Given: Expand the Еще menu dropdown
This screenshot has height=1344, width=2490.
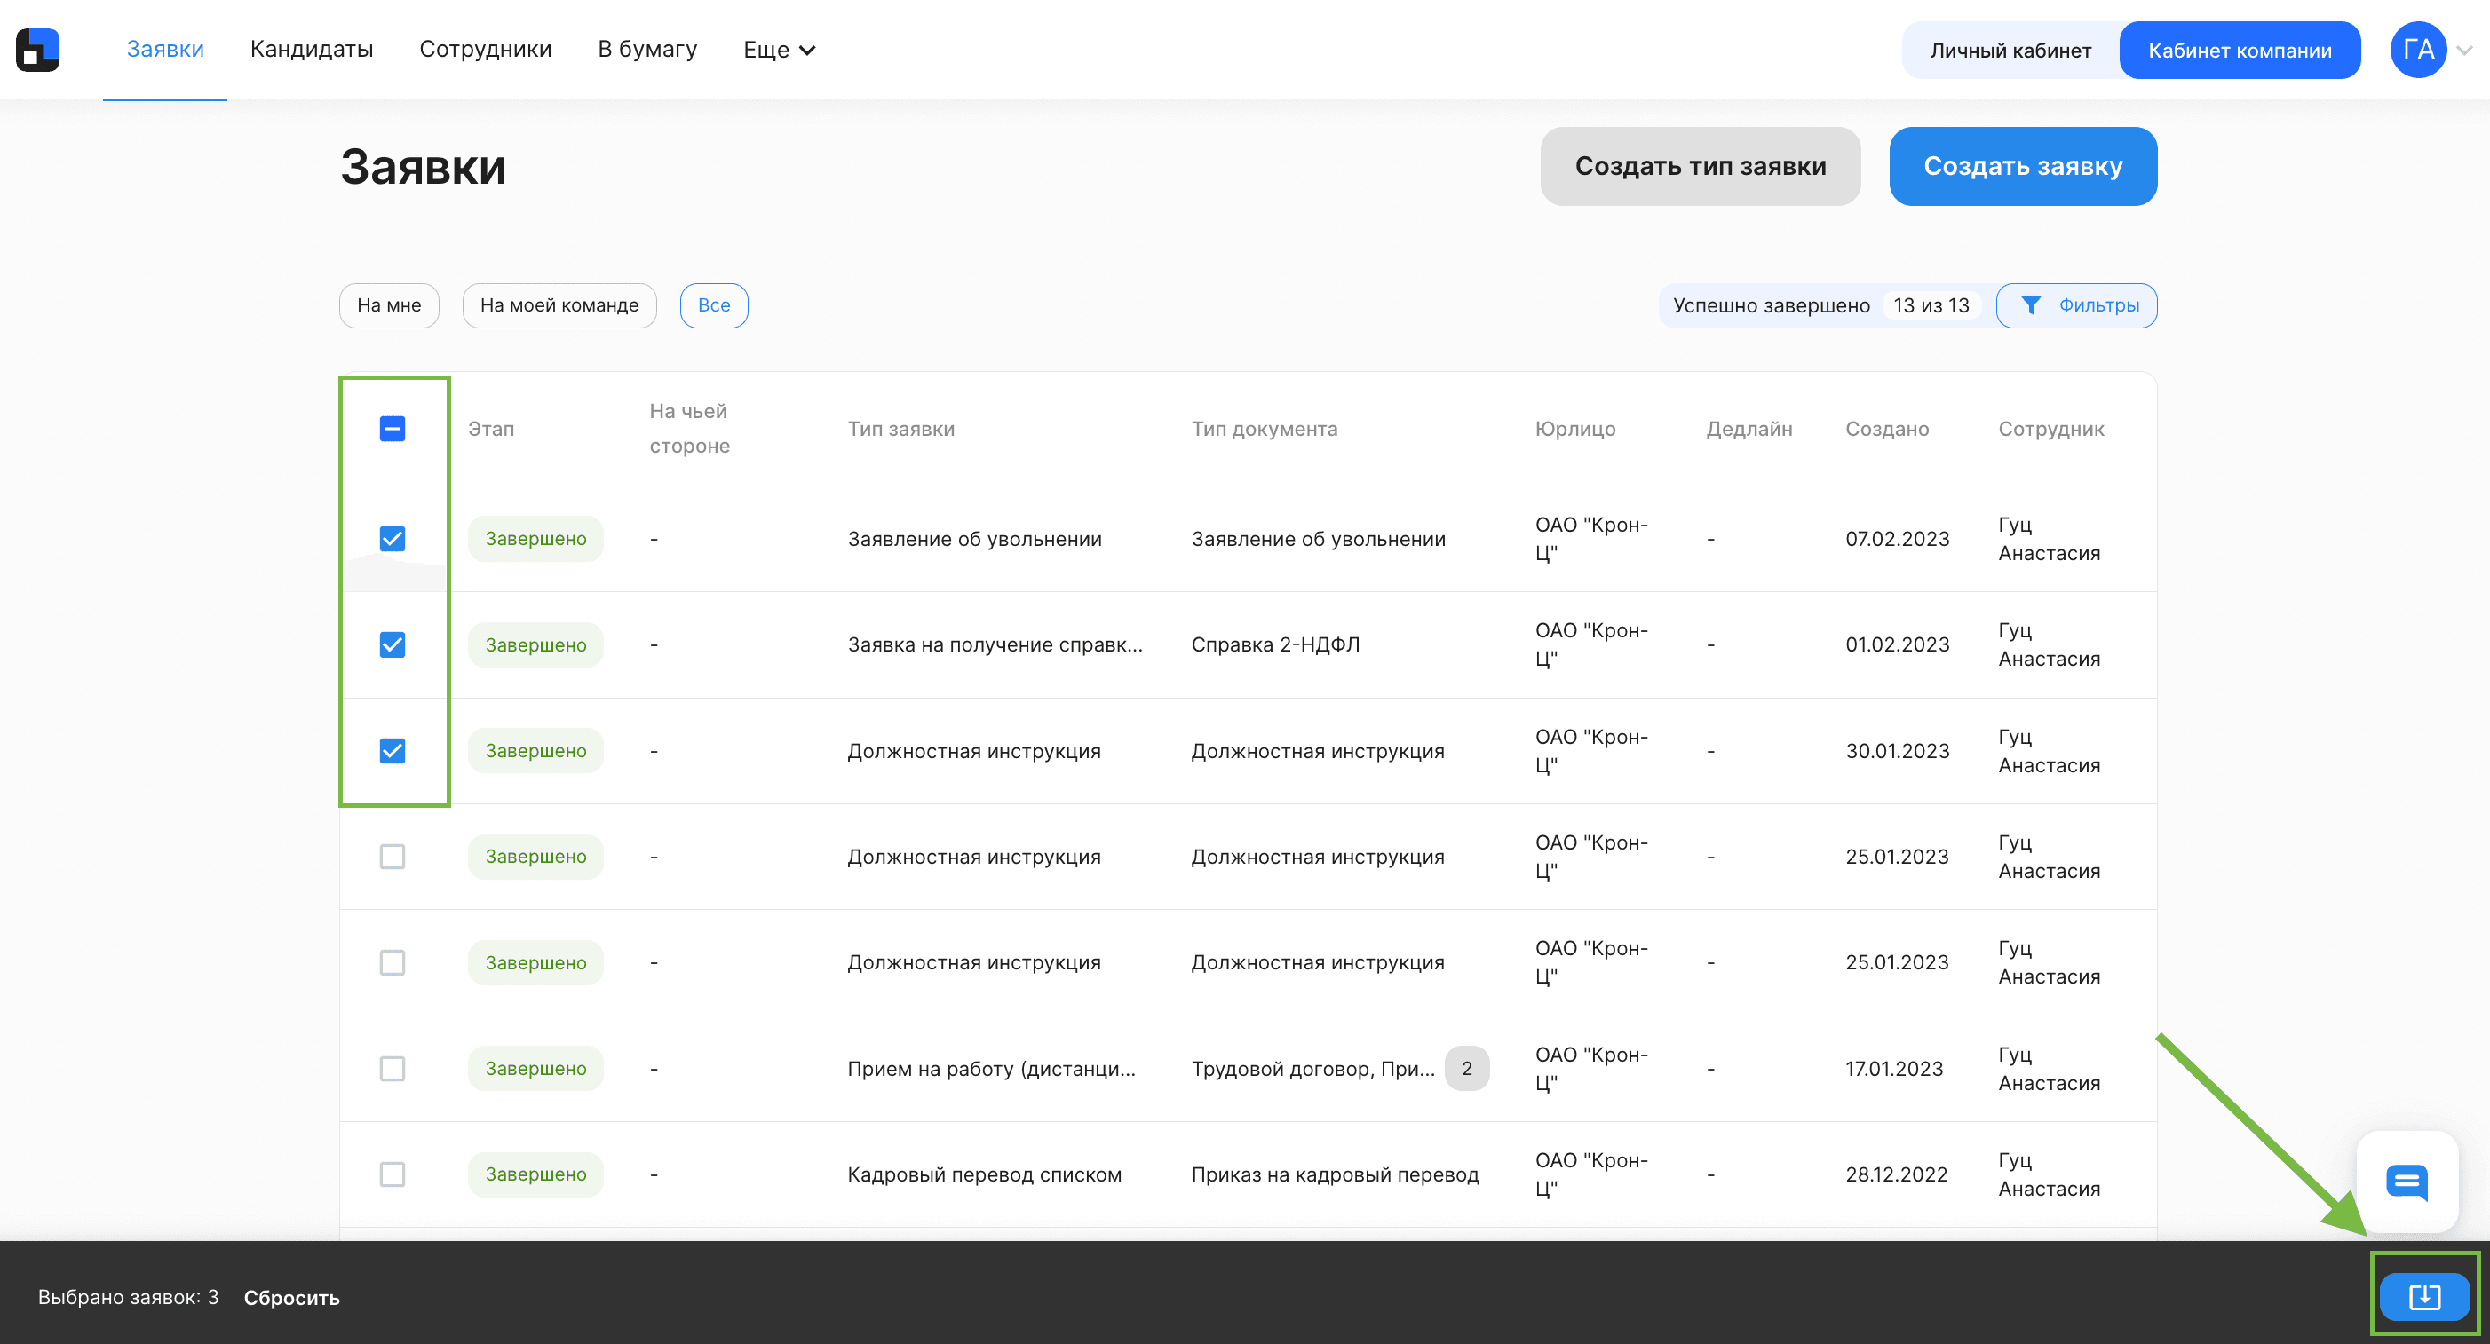Looking at the screenshot, I should click(x=779, y=51).
